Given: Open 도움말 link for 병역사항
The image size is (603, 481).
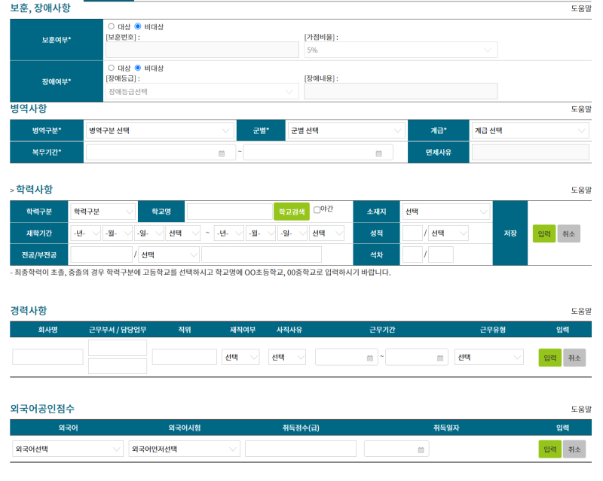Looking at the screenshot, I should coord(581,109).
